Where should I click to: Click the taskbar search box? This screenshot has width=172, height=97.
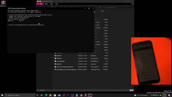coord(20,95)
